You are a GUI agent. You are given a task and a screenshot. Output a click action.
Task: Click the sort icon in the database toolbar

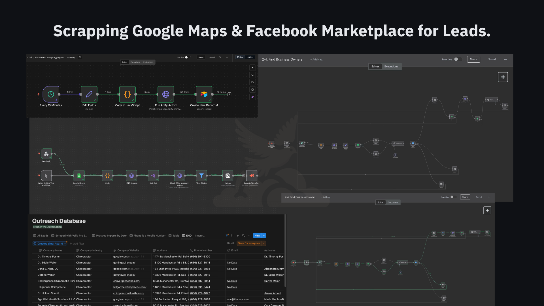tap(232, 235)
